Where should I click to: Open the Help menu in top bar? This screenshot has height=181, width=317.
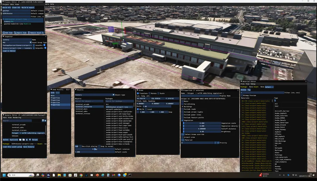(52, 4)
